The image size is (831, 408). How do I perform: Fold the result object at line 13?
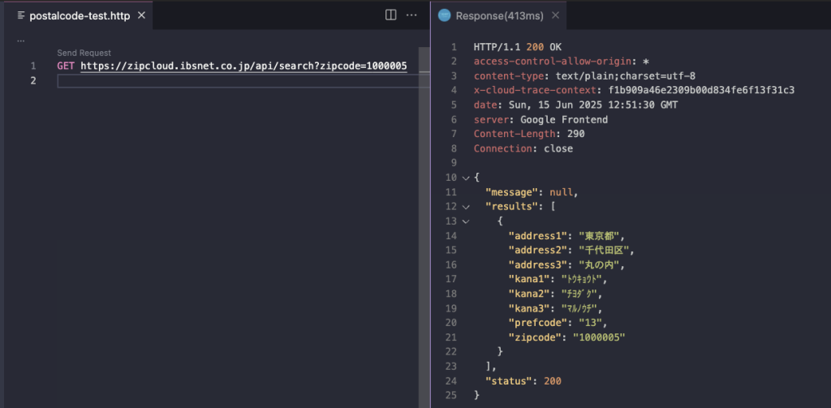coord(466,221)
